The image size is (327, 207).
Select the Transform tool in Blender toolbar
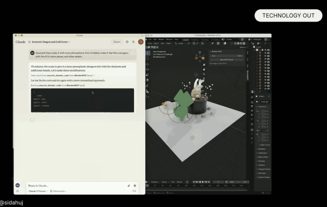tap(147, 80)
